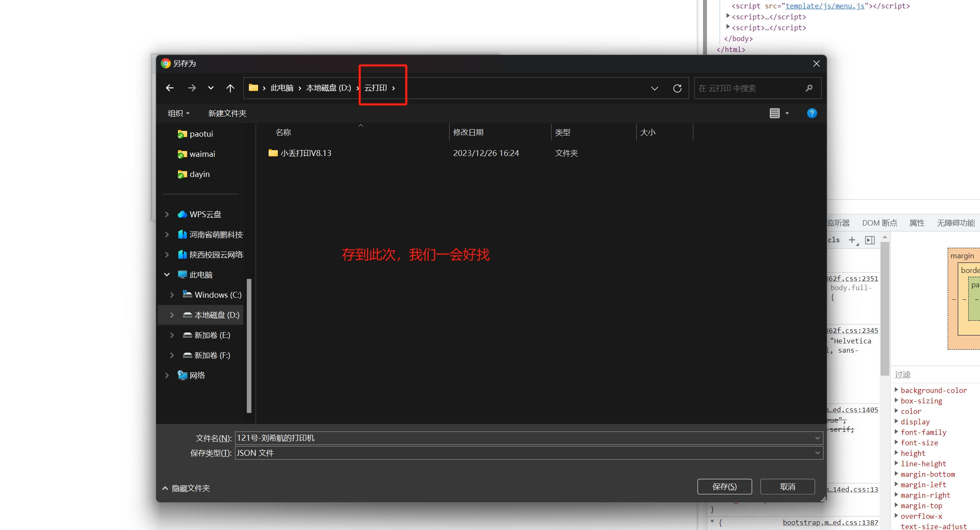Click the folder icon in address bar

click(253, 88)
